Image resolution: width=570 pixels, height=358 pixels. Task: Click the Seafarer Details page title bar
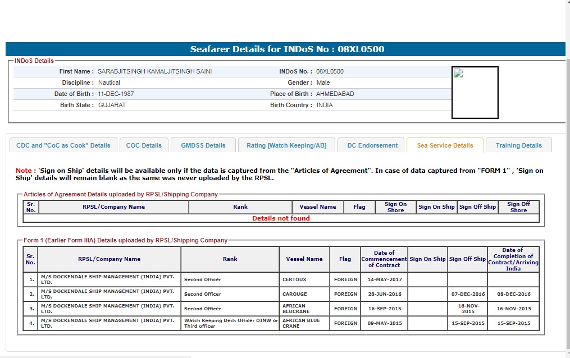(286, 49)
